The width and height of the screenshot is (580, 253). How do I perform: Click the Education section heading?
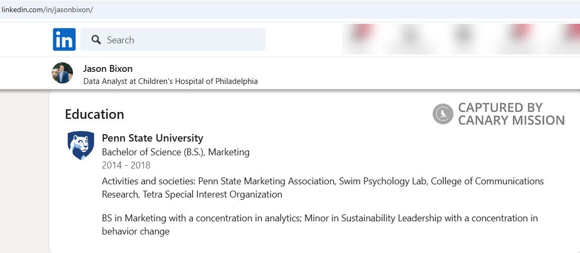(94, 114)
